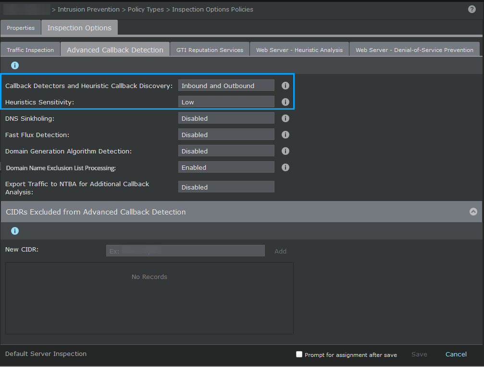484x367 pixels.
Task: Show info for Fast Flux Detection
Action: coord(285,135)
